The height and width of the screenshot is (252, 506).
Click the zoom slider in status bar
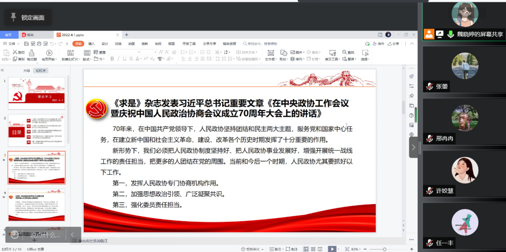(x=384, y=249)
